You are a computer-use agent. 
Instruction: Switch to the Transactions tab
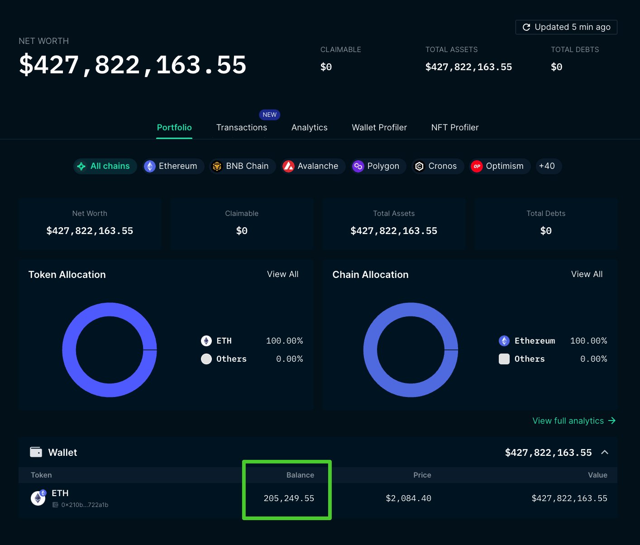pyautogui.click(x=242, y=128)
